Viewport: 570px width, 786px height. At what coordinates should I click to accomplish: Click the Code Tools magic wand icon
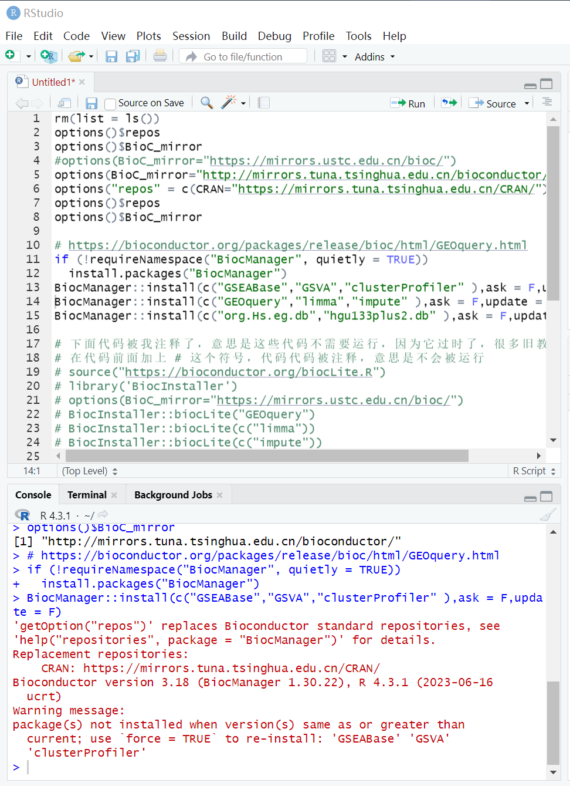click(x=228, y=102)
